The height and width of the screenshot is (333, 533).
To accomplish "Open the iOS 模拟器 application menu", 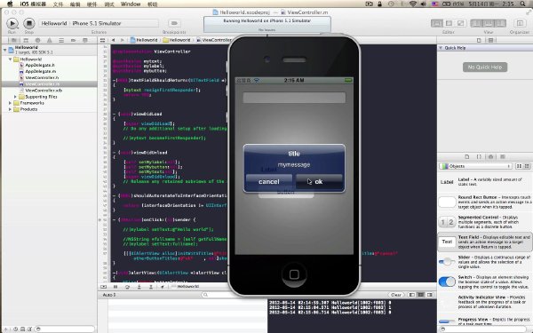I will (x=33, y=4).
